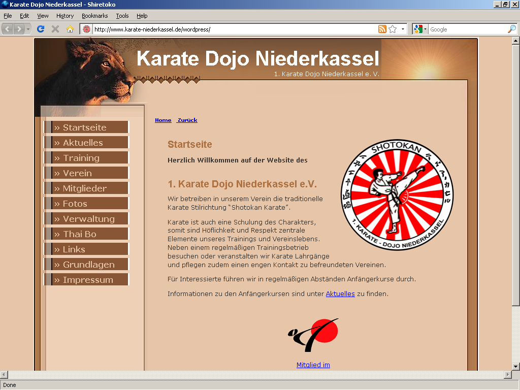Click the Zurück link above the content
This screenshot has width=520, height=390.
click(187, 120)
